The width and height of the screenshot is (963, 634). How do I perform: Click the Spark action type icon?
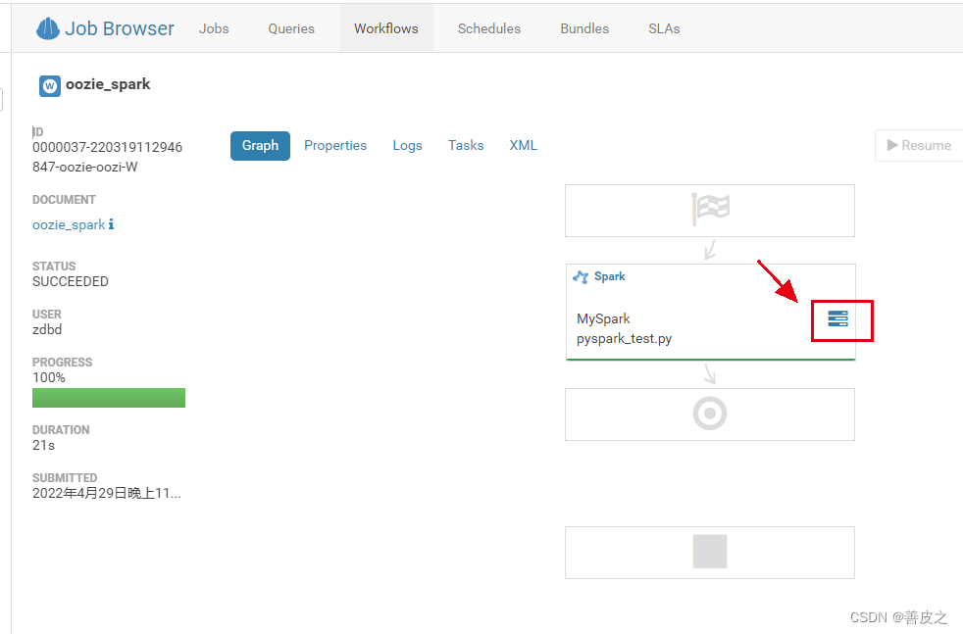coord(581,276)
